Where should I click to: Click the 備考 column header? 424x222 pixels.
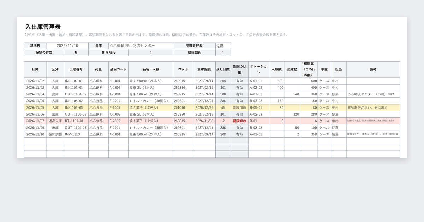[373, 69]
